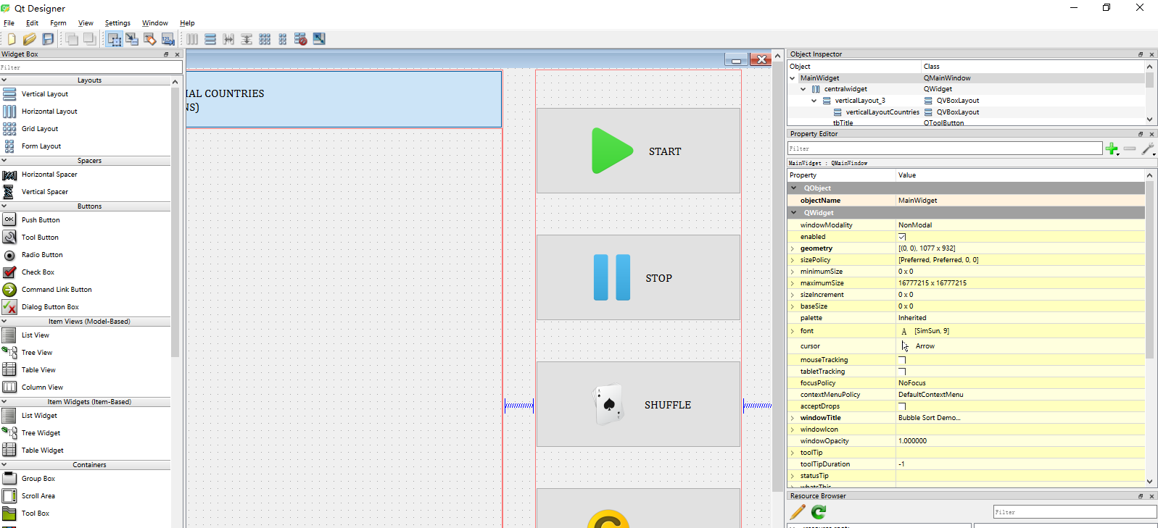Switch to Edit Tab Order mode

tap(168, 39)
